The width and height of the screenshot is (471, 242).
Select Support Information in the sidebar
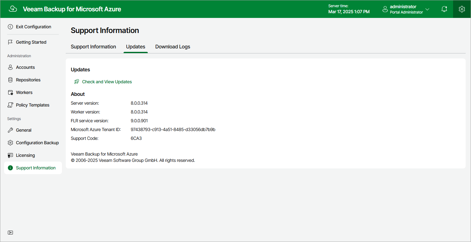pos(33,168)
